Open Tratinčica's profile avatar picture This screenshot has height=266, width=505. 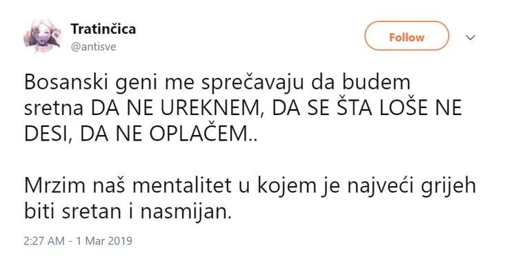click(x=42, y=36)
